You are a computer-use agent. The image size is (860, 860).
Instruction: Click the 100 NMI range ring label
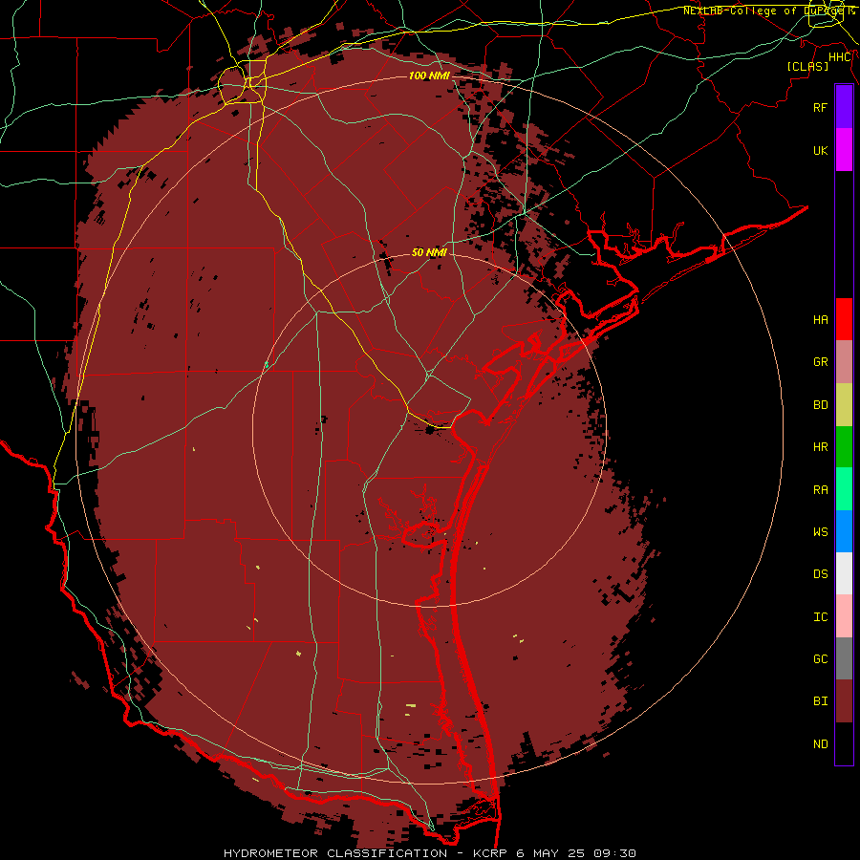coord(429,75)
